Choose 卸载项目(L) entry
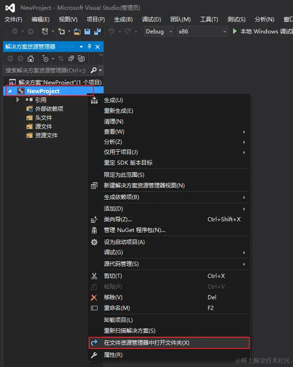 point(169,320)
